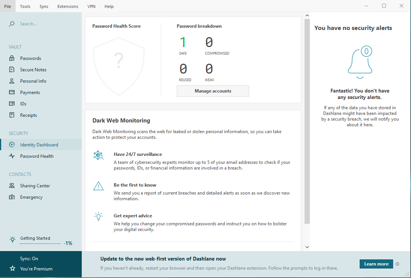
Task: Click the Getting Started progress bar
Action: pyautogui.click(x=41, y=243)
